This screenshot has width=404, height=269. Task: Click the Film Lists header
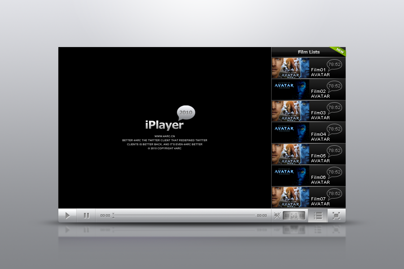point(308,52)
